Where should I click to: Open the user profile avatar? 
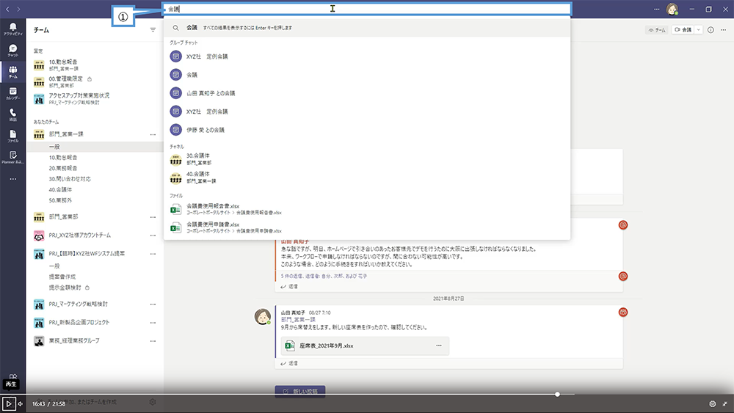coord(672,9)
